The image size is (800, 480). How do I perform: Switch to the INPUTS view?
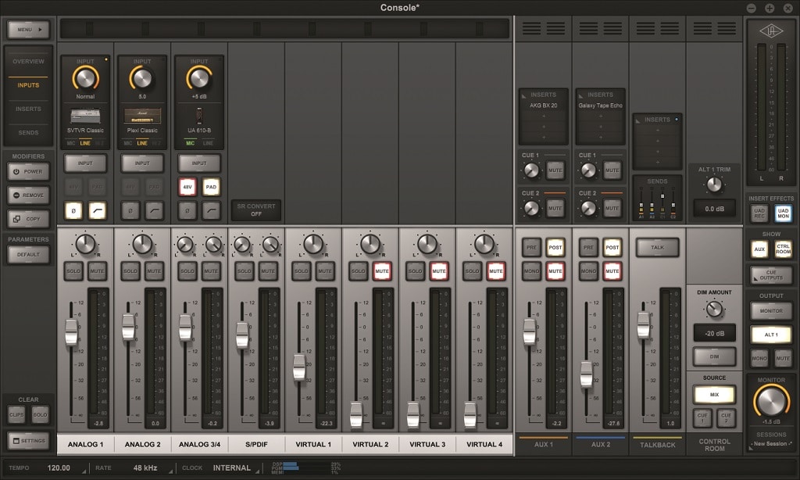[x=28, y=85]
